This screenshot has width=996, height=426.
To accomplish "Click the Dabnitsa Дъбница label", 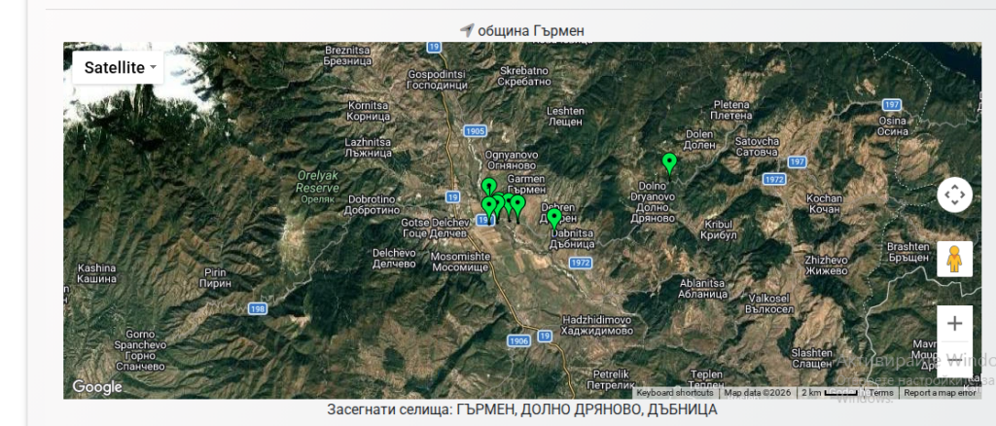I will pos(572,238).
